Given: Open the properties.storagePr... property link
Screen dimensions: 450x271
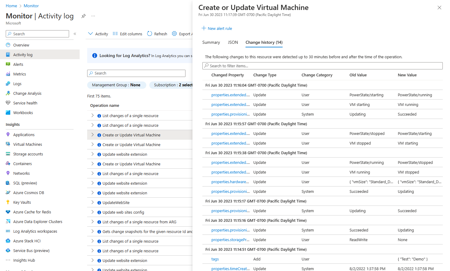Looking at the screenshot, I should tap(230, 240).
